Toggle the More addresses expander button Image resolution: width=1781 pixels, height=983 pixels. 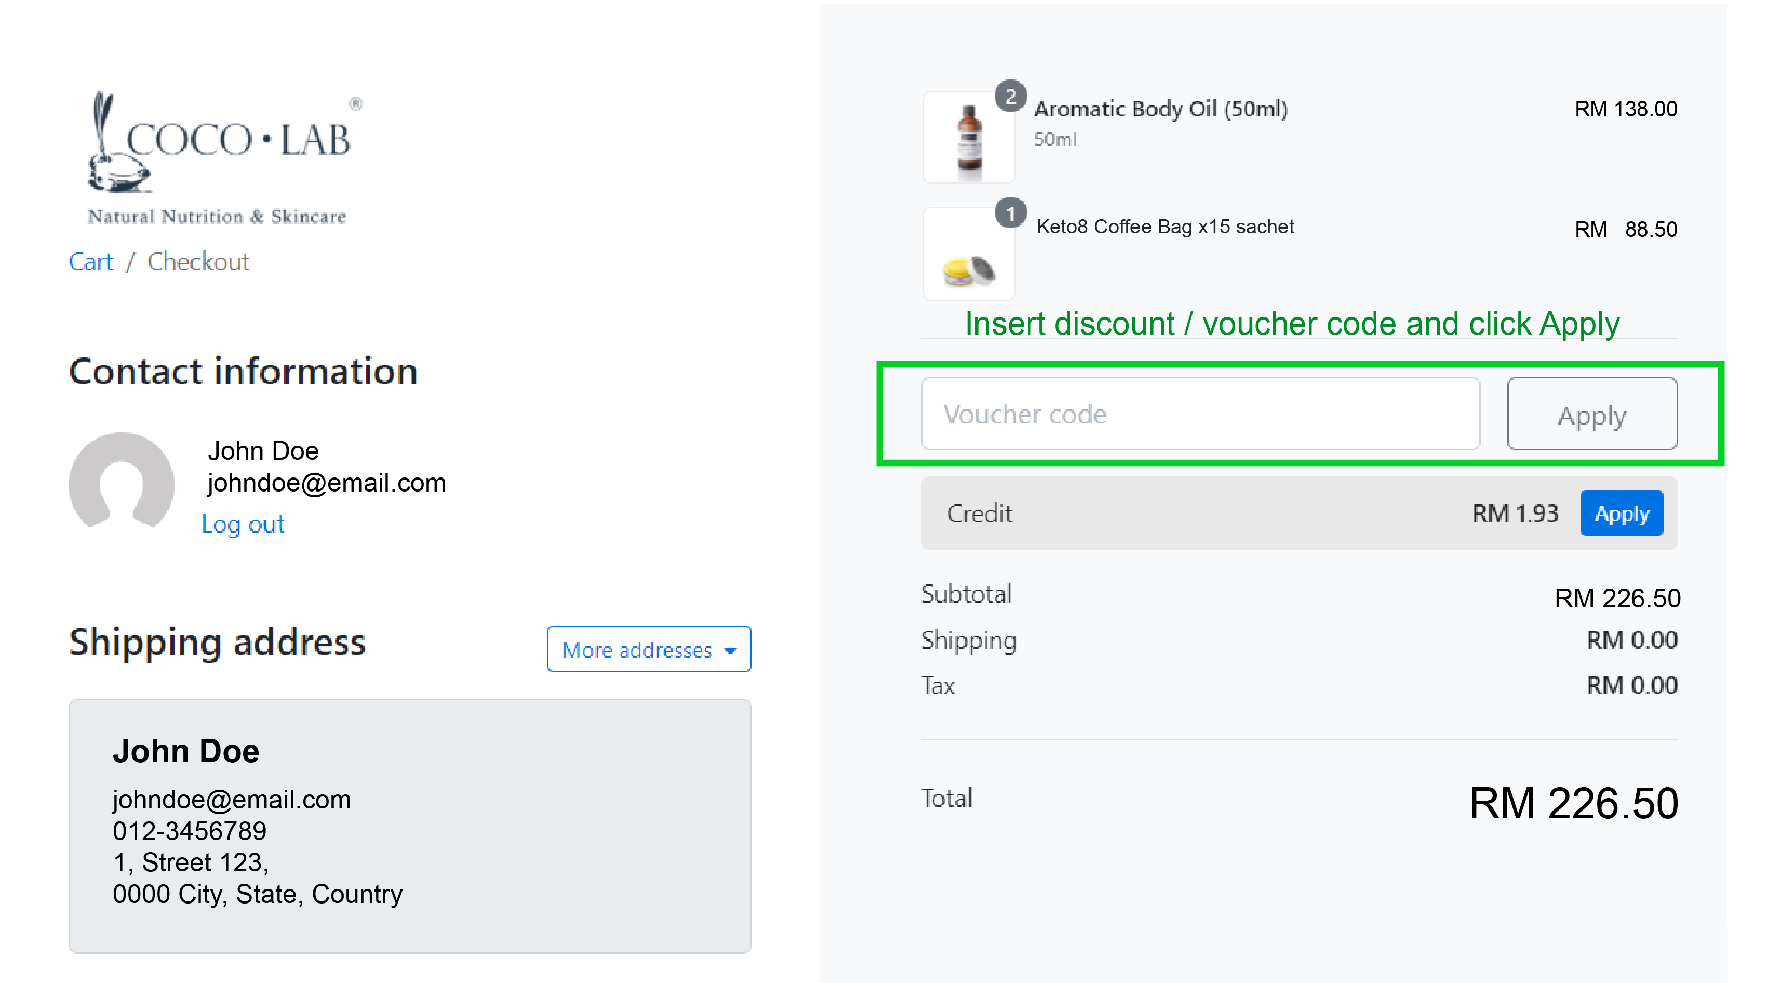coord(649,650)
